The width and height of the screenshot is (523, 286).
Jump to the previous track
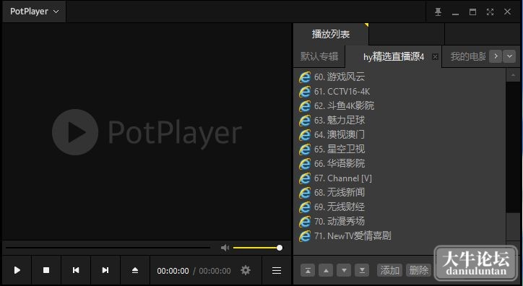click(76, 270)
